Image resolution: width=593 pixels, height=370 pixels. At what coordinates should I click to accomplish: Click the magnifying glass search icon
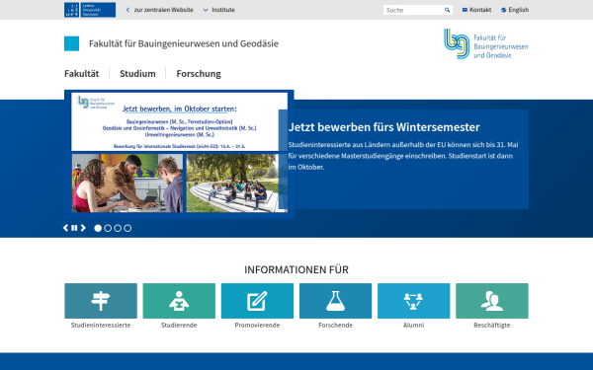click(447, 10)
